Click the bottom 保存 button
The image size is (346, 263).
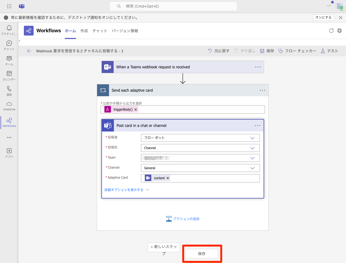point(202,254)
